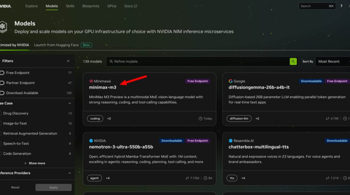Go to the Skills tab
This screenshot has height=195, width=350.
point(70,6)
